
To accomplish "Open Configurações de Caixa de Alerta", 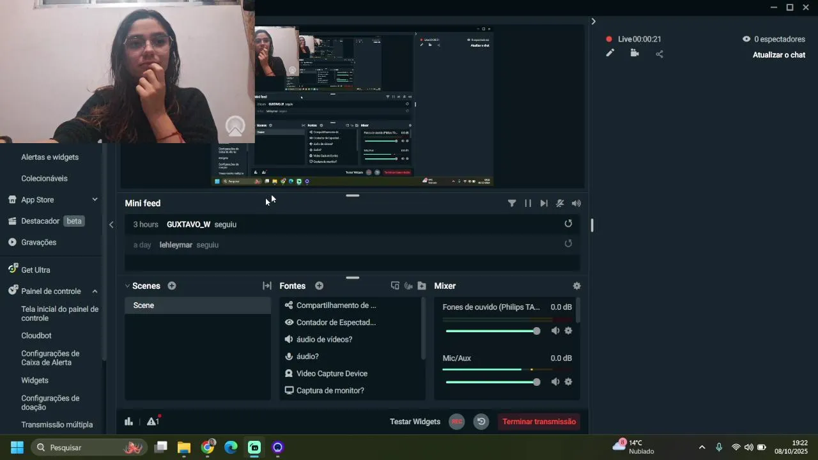I will point(50,358).
